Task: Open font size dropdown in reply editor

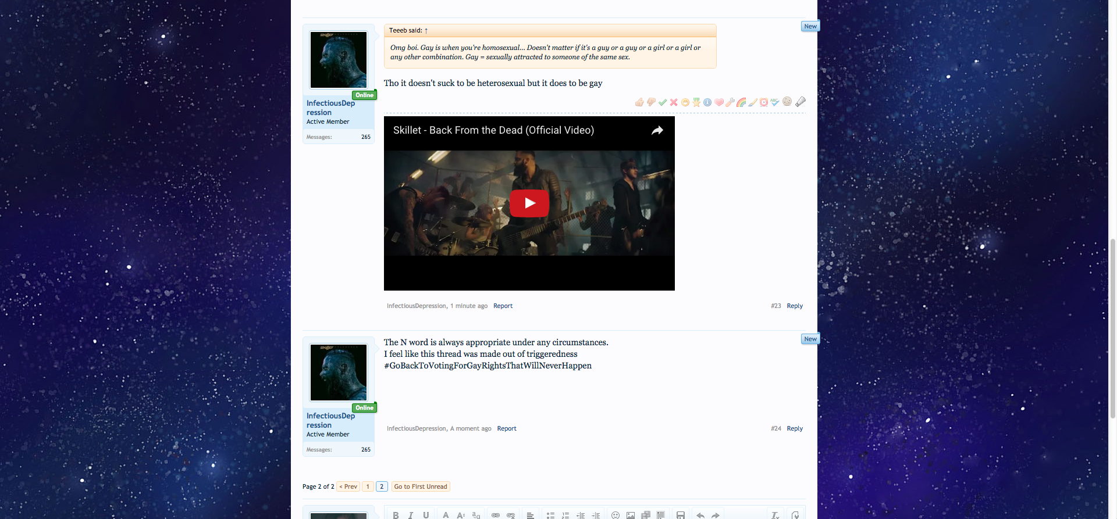Action: (461, 515)
